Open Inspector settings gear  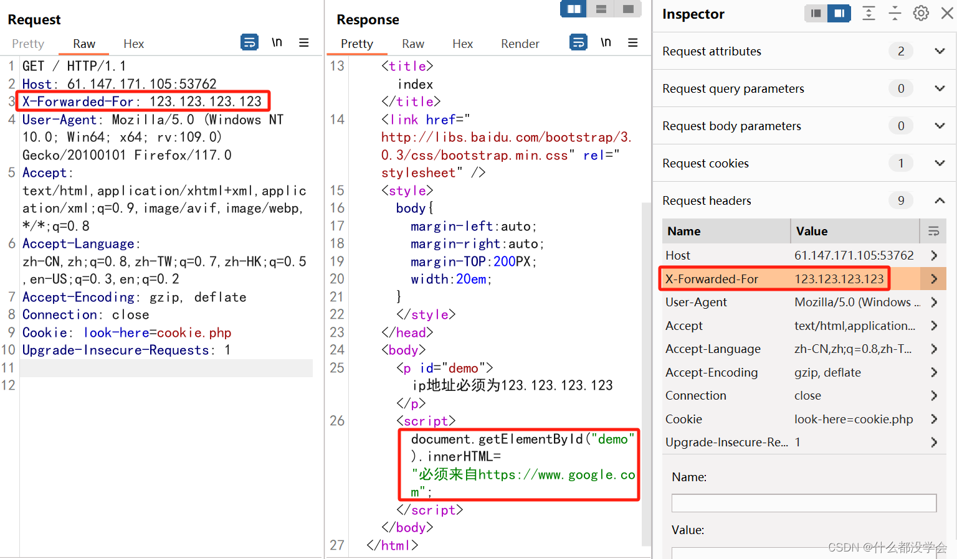[x=921, y=13]
